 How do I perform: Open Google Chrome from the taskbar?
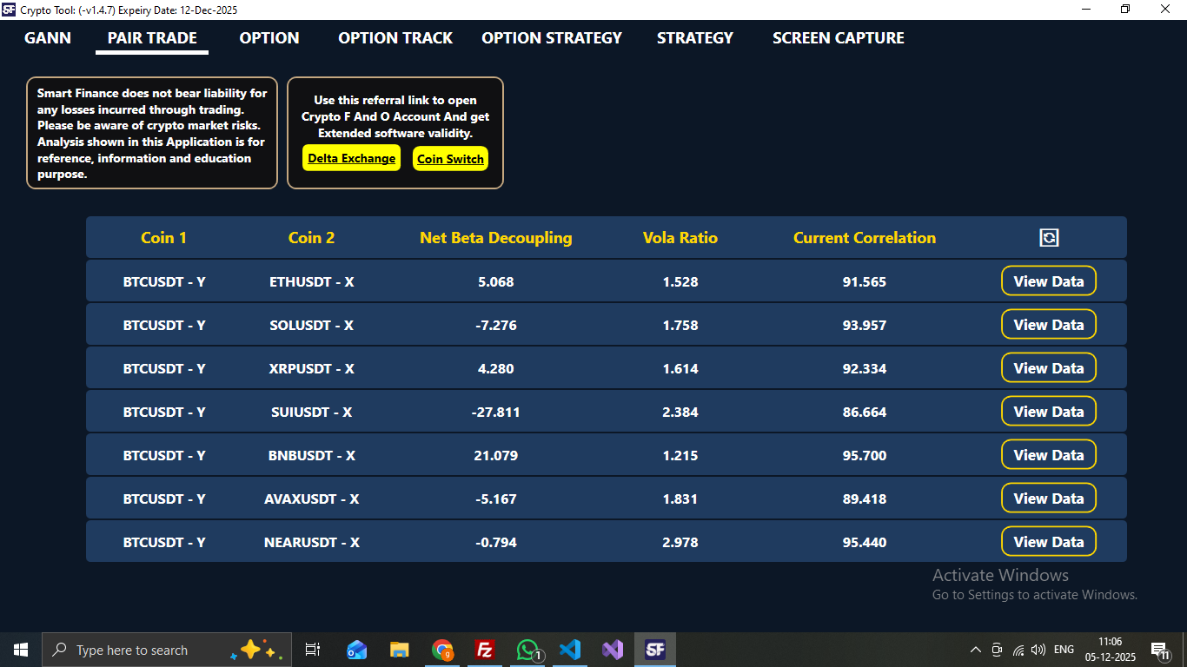click(x=442, y=649)
